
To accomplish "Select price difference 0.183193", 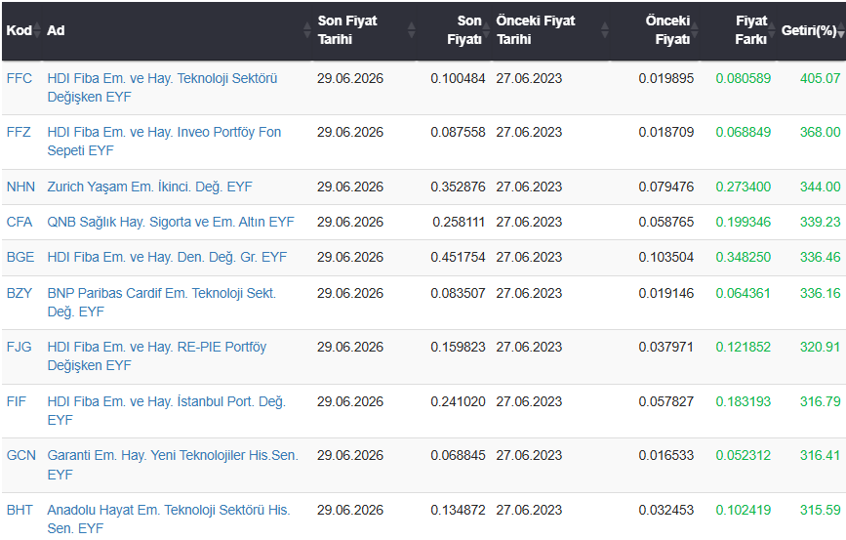I will tap(744, 401).
